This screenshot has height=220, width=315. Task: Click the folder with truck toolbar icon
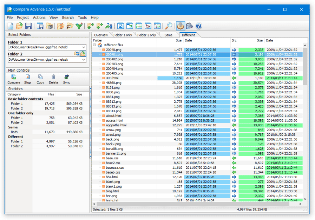(x=70, y=26)
